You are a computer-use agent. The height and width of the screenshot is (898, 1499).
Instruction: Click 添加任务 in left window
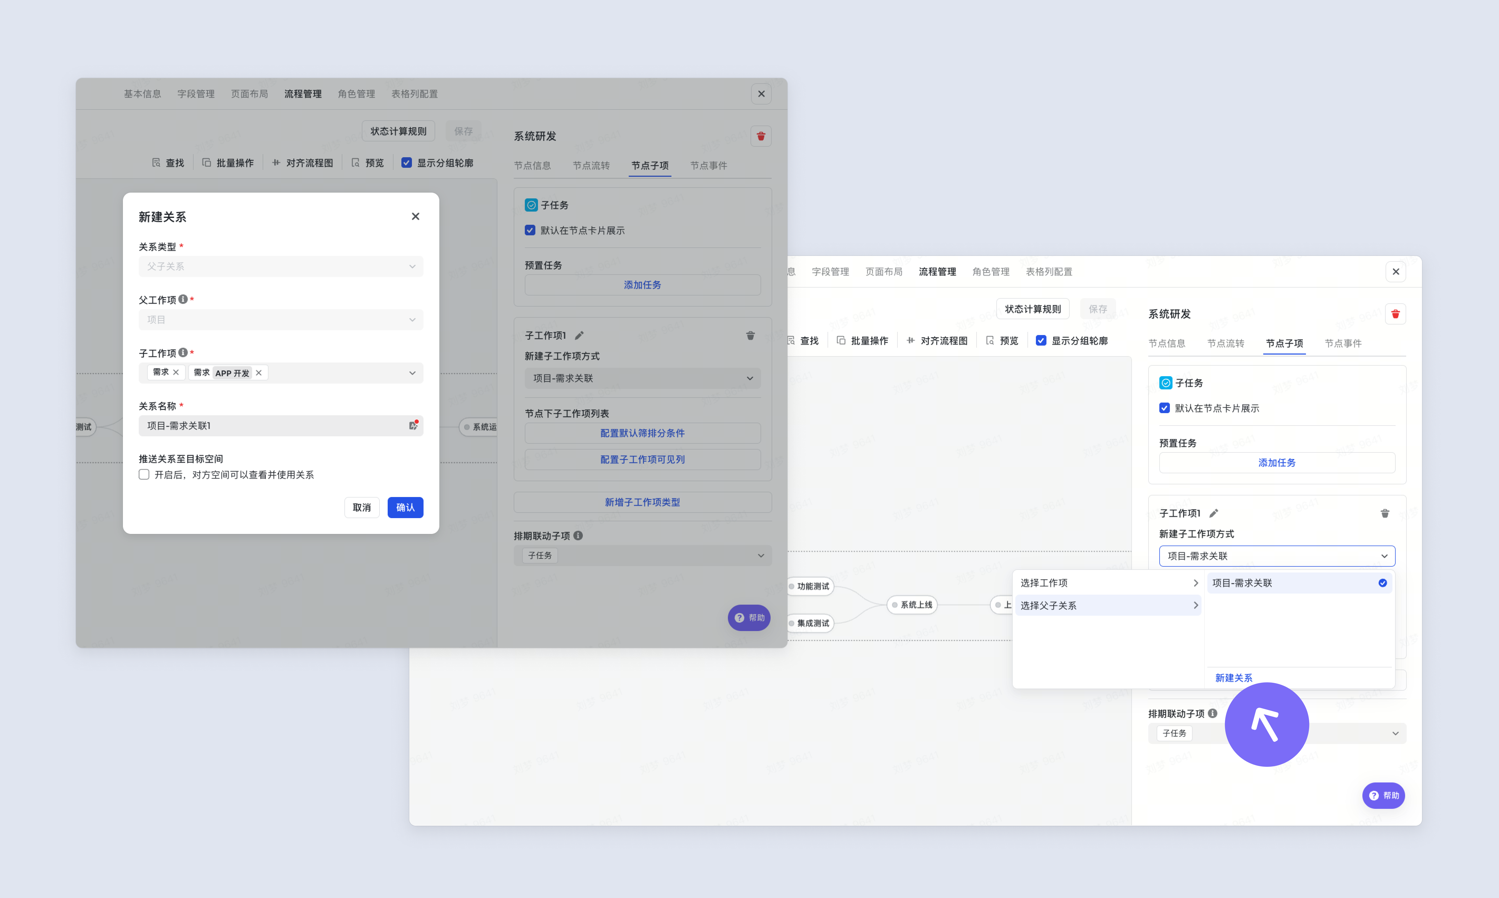pyautogui.click(x=642, y=285)
